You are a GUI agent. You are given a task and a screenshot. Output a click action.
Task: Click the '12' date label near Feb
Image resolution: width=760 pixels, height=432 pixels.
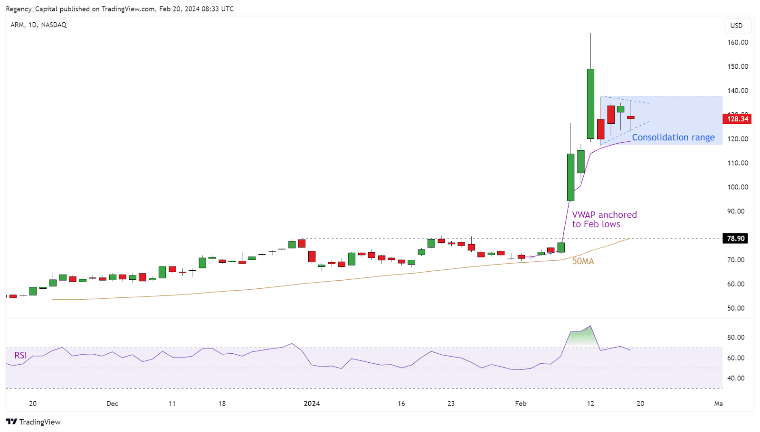pos(590,404)
